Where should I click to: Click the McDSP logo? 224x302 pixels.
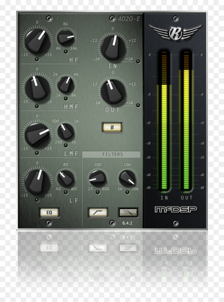point(176,210)
